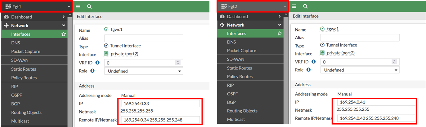Click the search icon in Fgt1 window
The height and width of the screenshot is (127, 426).
[89, 6]
